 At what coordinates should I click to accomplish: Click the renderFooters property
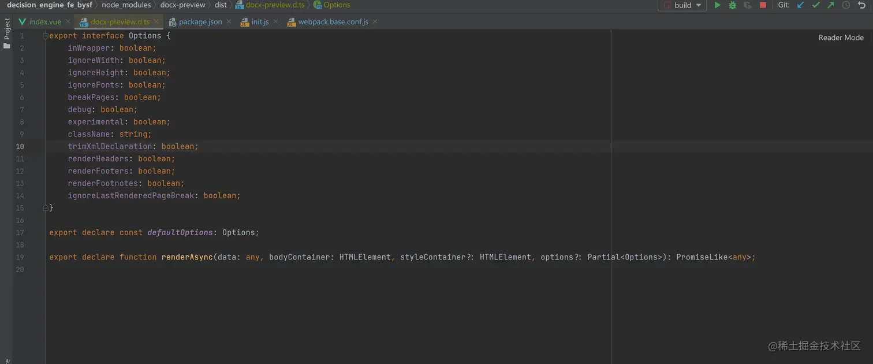click(x=98, y=171)
